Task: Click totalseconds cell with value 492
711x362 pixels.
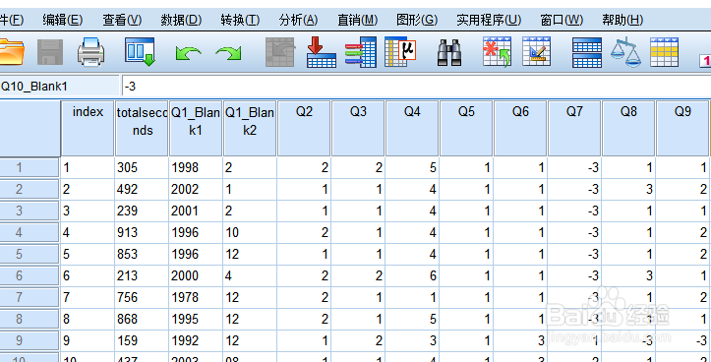Action: [x=142, y=189]
